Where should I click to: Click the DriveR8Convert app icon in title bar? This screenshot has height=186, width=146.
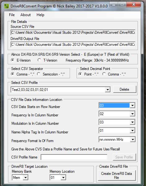[x=7, y=6]
